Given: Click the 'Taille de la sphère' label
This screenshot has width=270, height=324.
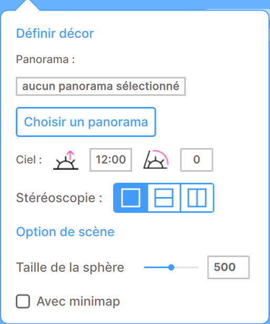Looking at the screenshot, I should (70, 268).
